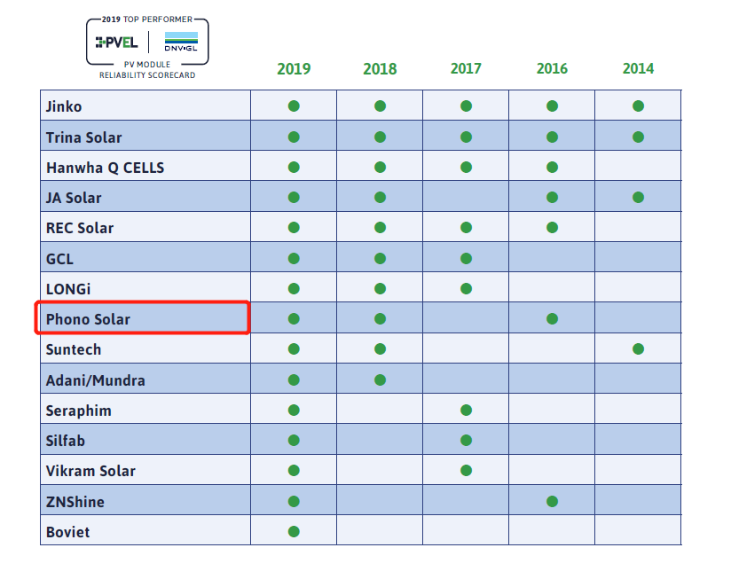Click REC Solar's 2019 green dot

294,228
